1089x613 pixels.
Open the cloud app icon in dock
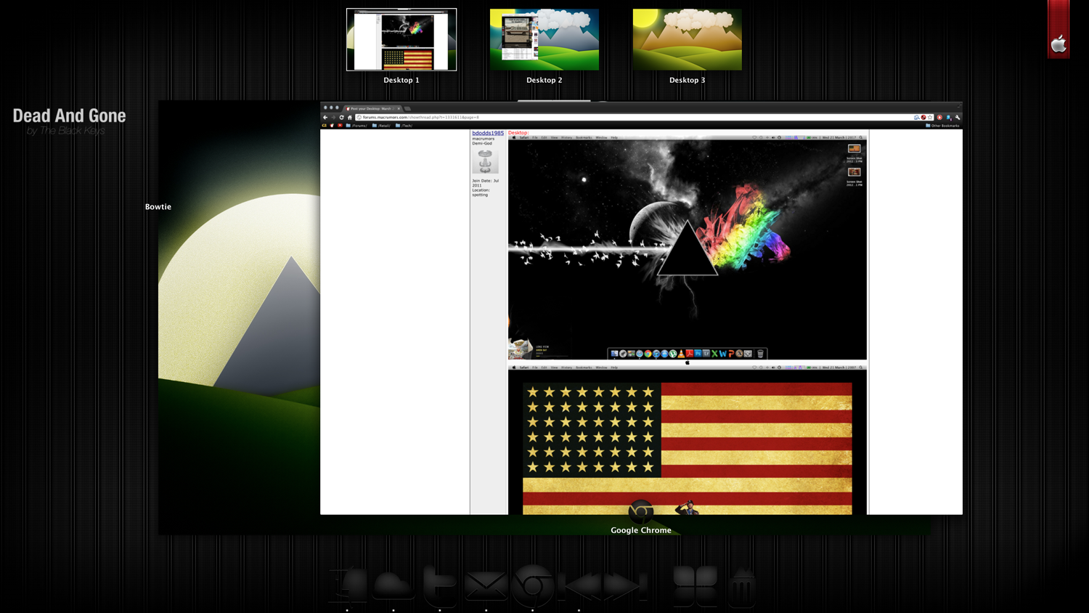tap(393, 585)
